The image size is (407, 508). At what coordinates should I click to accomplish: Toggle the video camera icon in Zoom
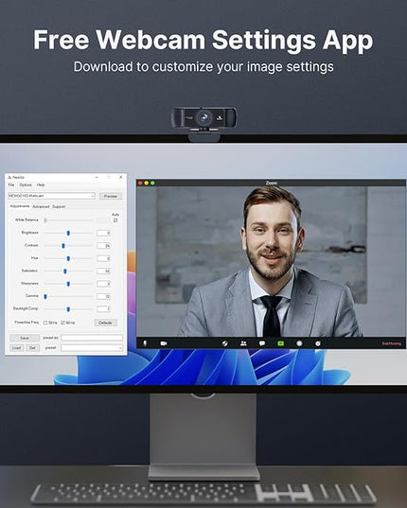(x=164, y=343)
